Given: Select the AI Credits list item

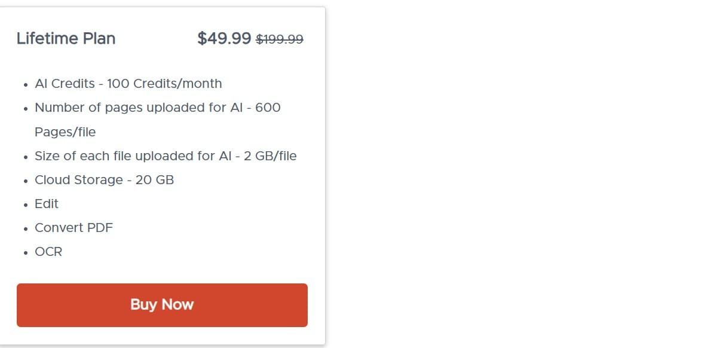Looking at the screenshot, I should 128,84.
